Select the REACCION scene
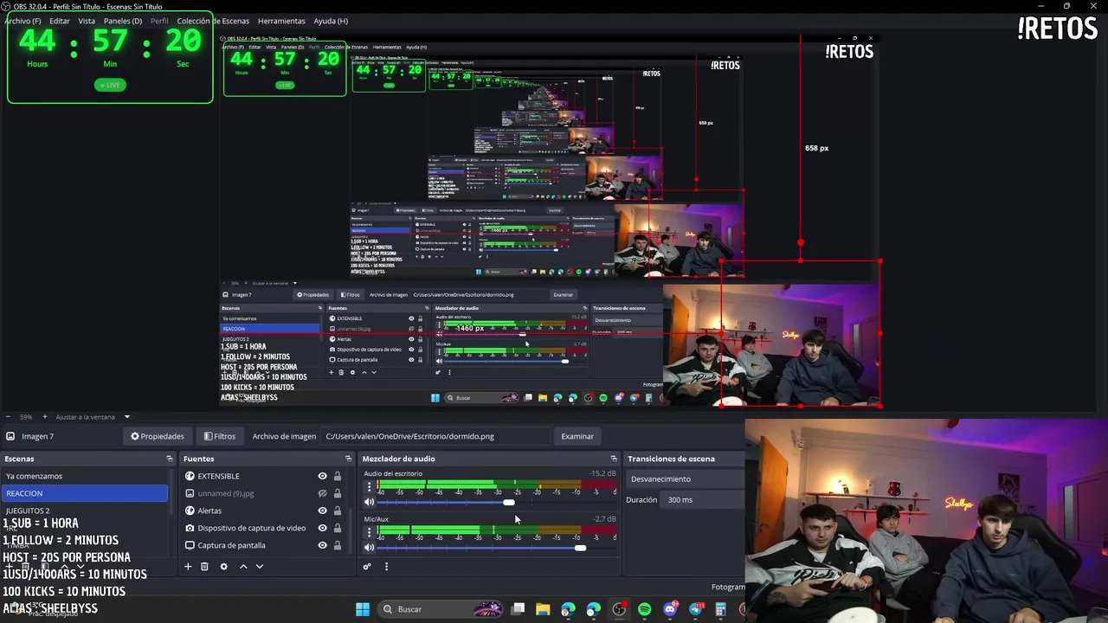This screenshot has width=1108, height=623. pos(85,493)
